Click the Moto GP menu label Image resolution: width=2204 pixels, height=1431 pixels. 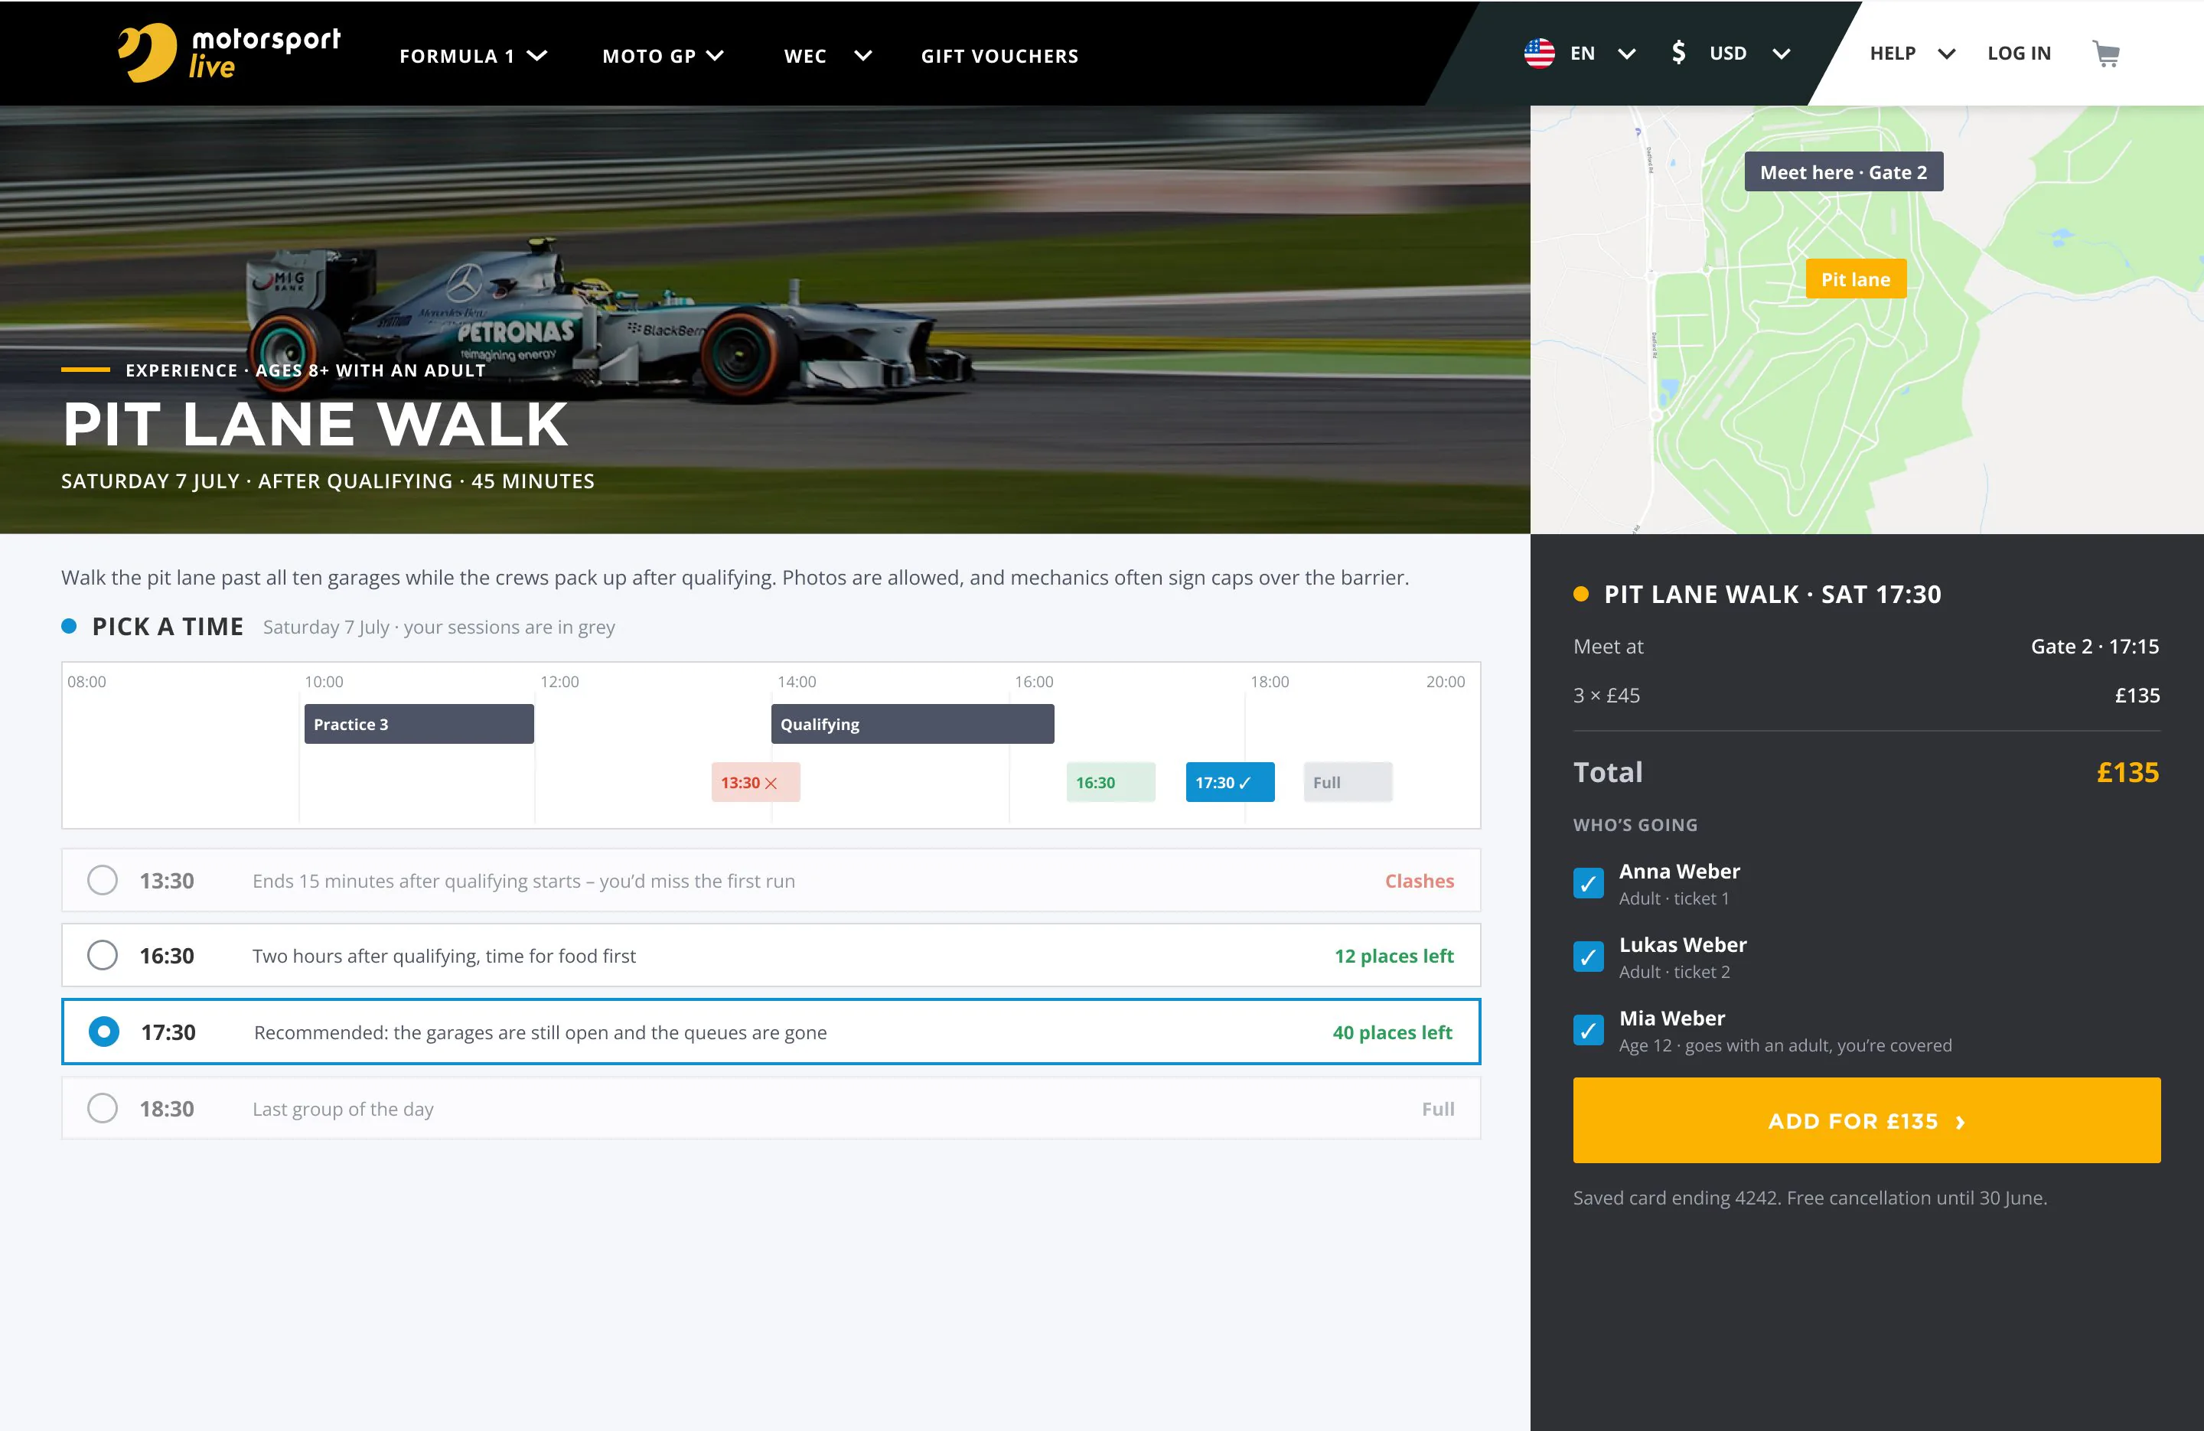pos(649,57)
